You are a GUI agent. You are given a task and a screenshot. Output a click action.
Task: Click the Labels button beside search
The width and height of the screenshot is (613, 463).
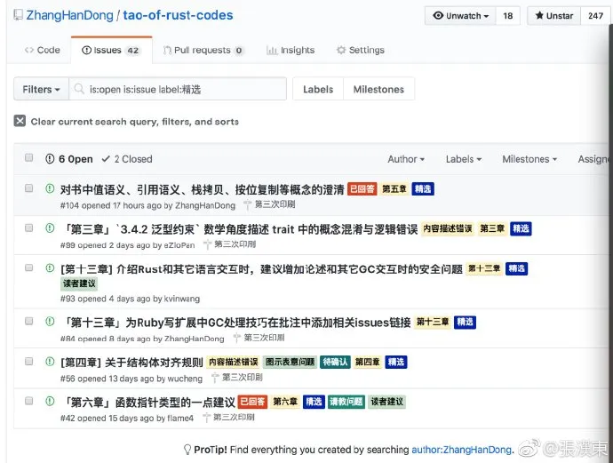point(318,89)
